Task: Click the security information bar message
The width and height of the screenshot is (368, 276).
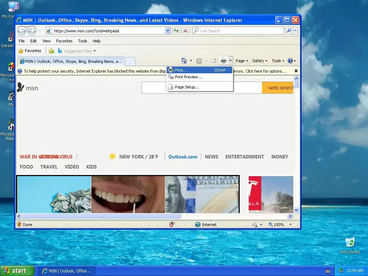Action: (x=155, y=71)
